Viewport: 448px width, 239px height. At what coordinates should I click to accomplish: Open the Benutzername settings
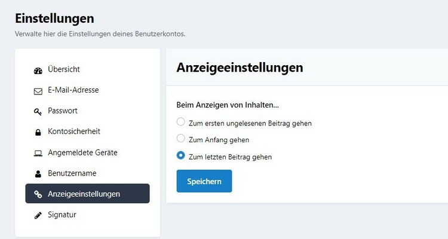[72, 173]
